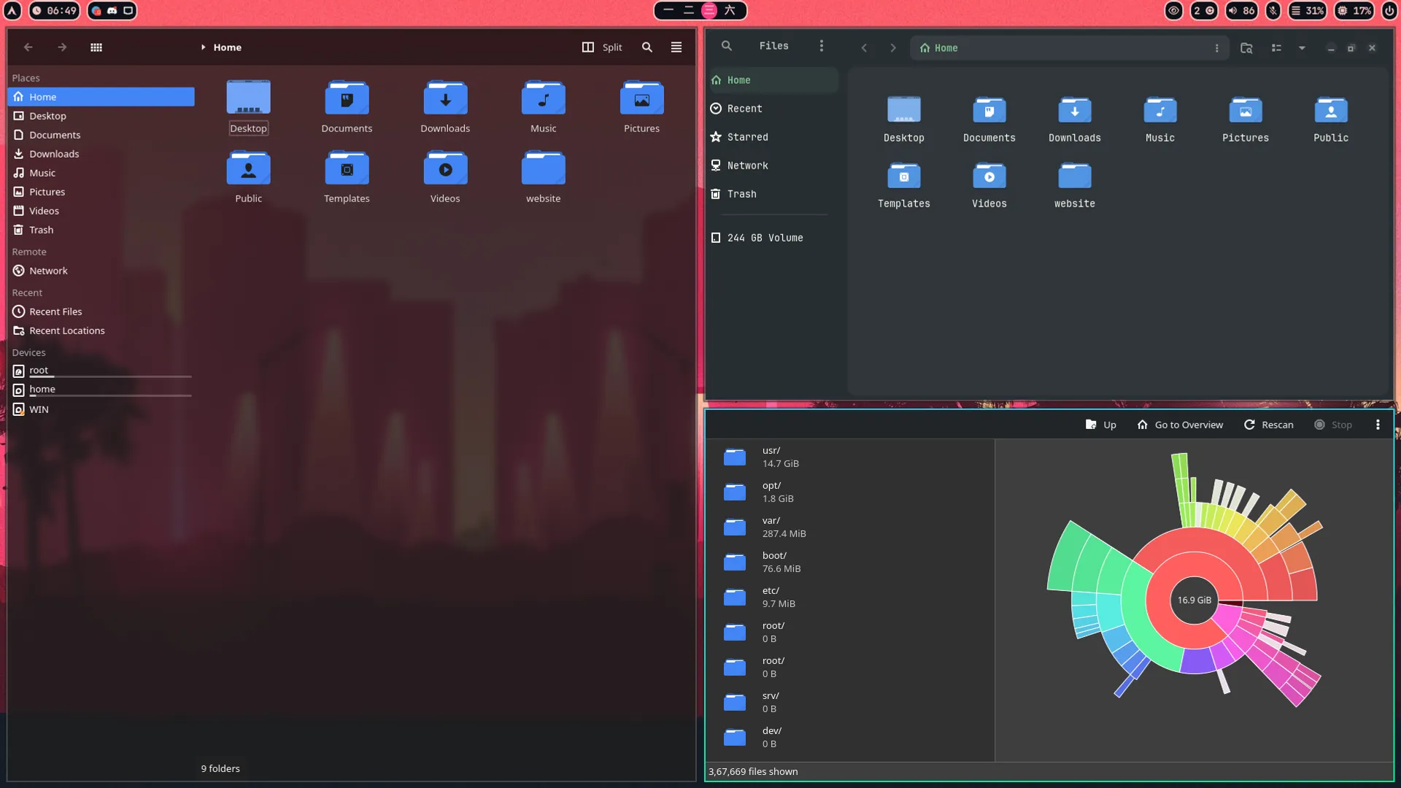Image resolution: width=1401 pixels, height=788 pixels.
Task: Click the search icon in the right Files window
Action: (727, 45)
